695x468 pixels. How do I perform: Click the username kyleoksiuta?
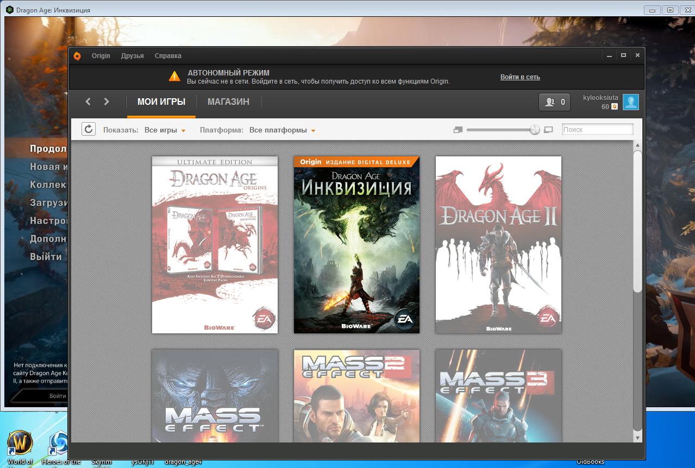click(x=600, y=98)
